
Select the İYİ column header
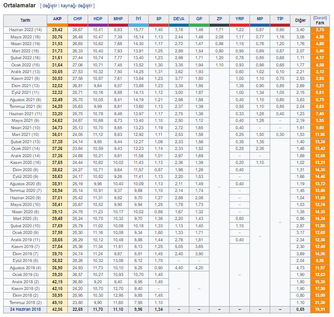point(138,18)
